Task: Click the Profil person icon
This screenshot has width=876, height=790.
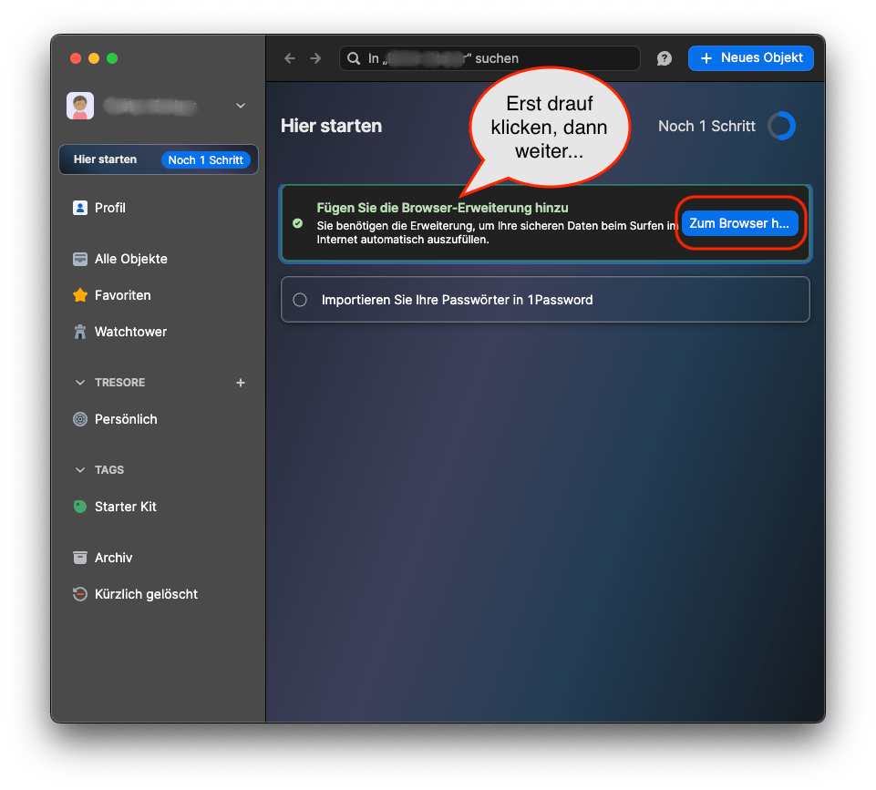Action: click(80, 208)
